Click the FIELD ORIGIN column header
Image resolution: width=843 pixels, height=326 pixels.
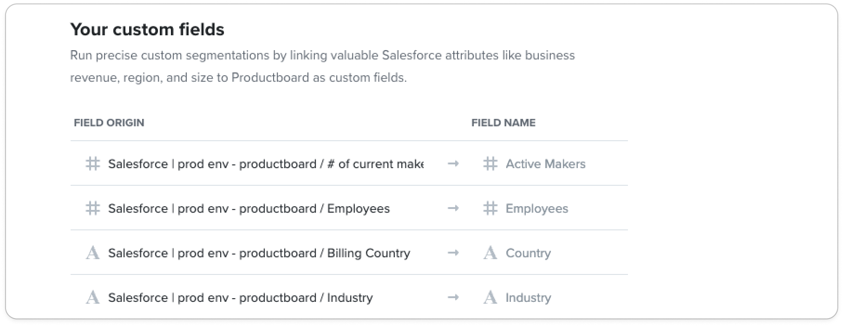(x=109, y=123)
